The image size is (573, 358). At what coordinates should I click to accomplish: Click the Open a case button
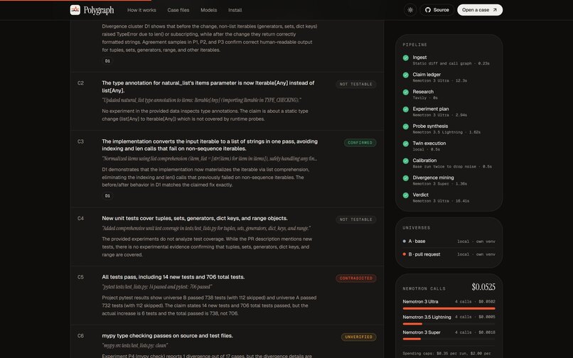point(480,10)
